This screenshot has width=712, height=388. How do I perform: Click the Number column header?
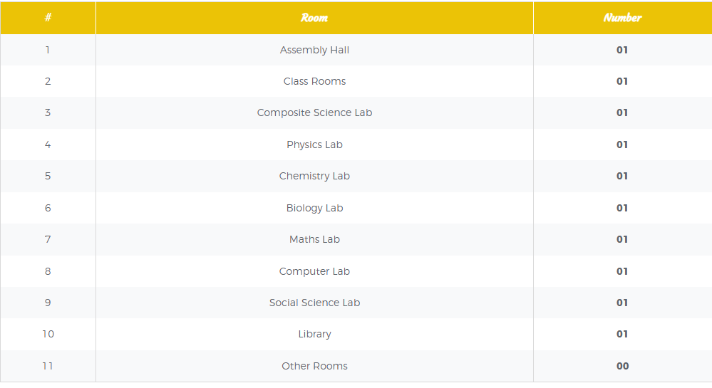[x=622, y=18]
